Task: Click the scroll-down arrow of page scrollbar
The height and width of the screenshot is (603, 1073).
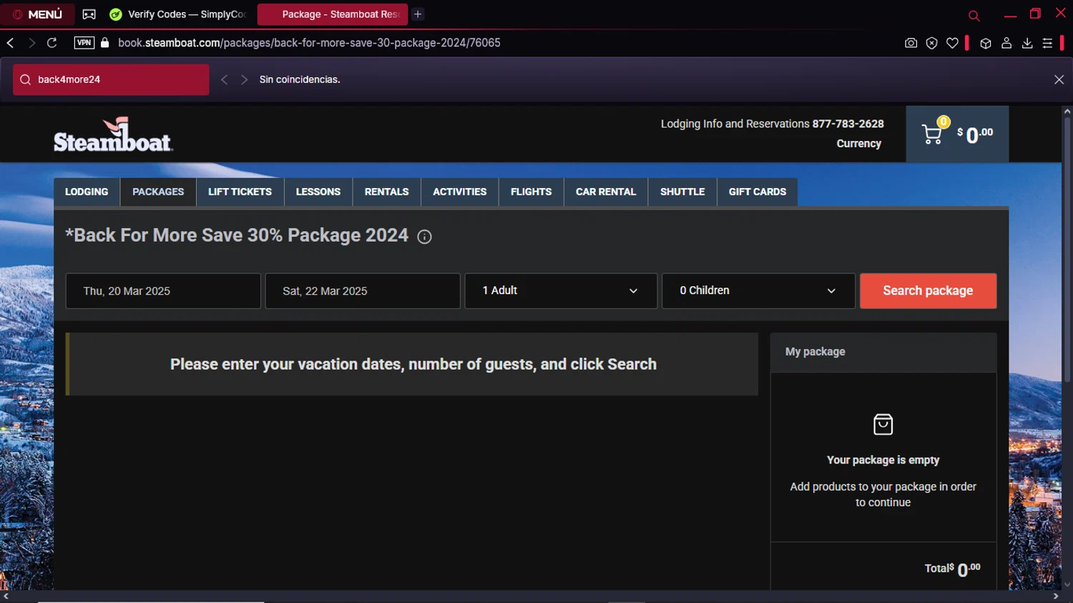Action: point(1067,584)
